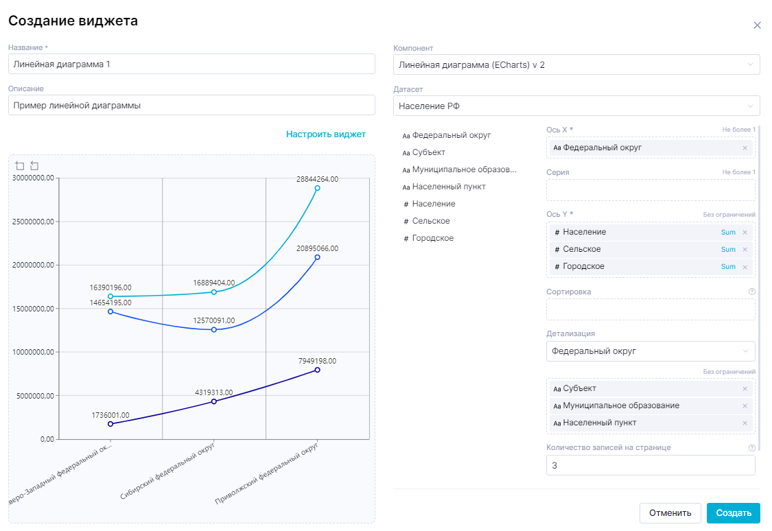Remove Городское from Ось Y
This screenshot has height=531, width=772.
(745, 266)
